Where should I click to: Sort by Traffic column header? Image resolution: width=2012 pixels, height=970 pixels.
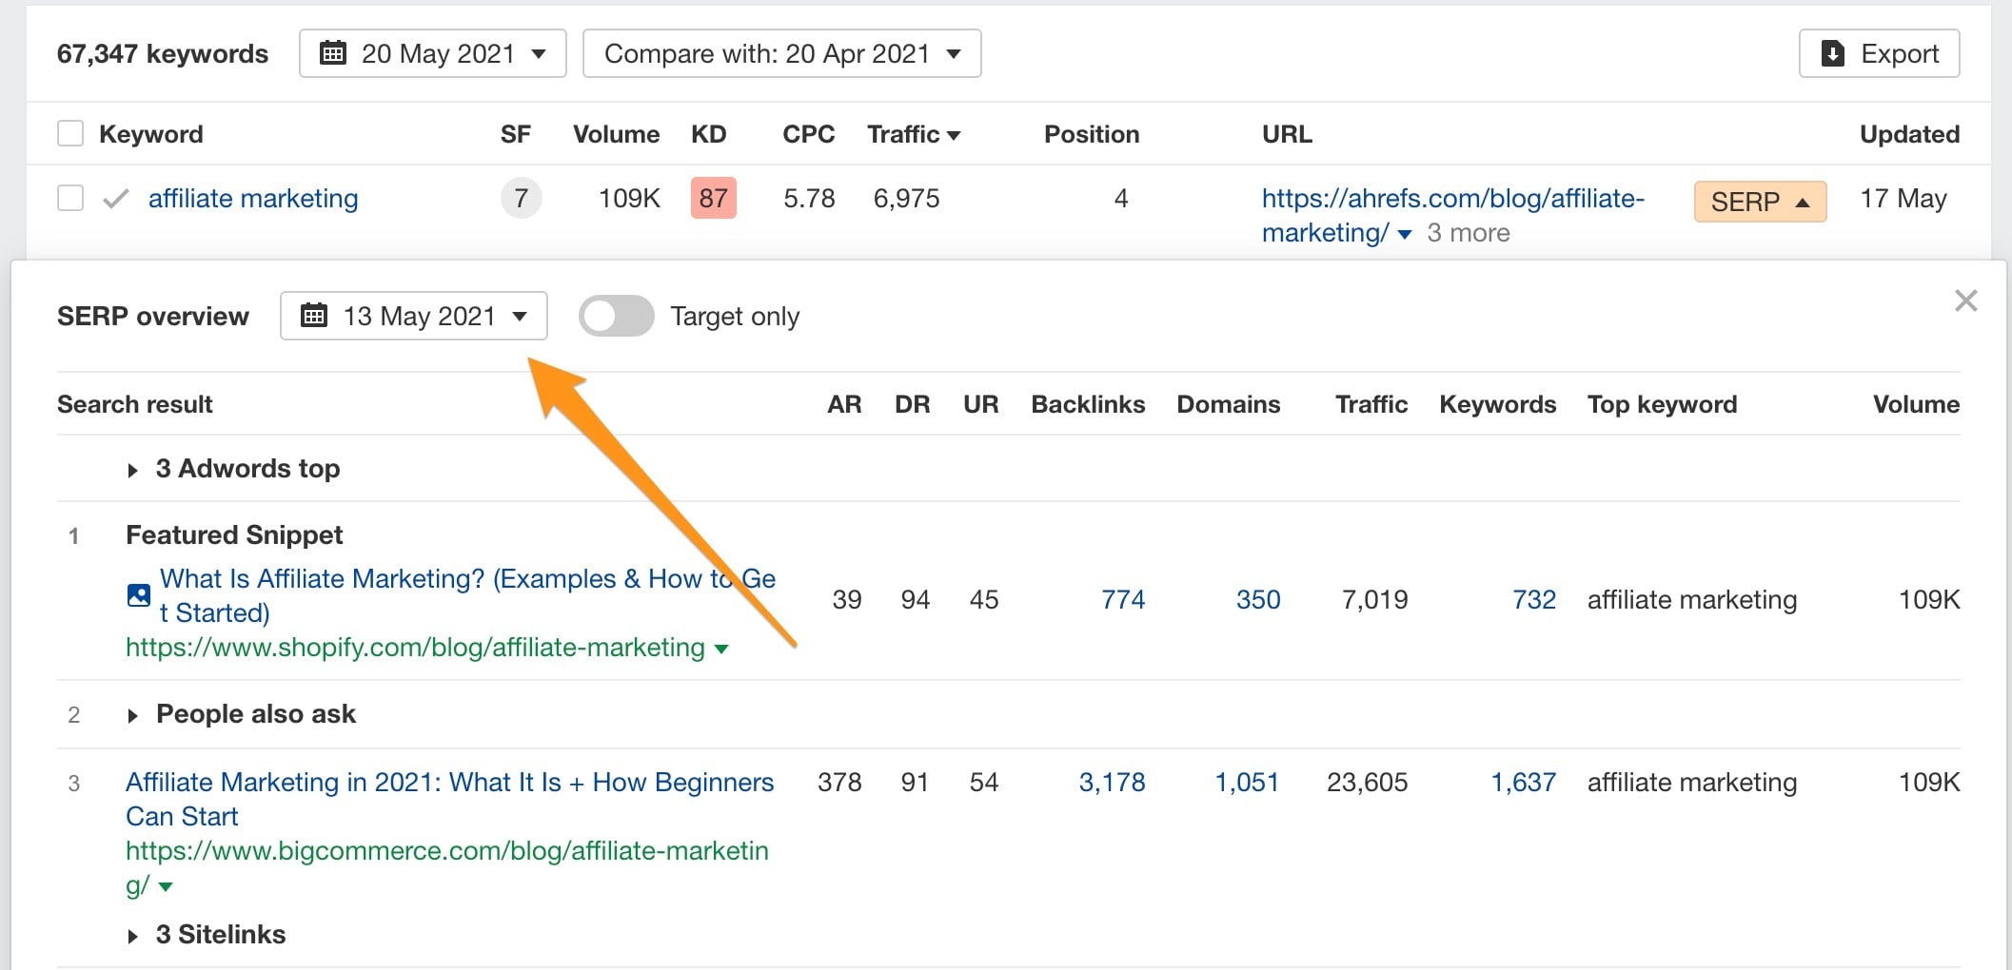(914, 134)
